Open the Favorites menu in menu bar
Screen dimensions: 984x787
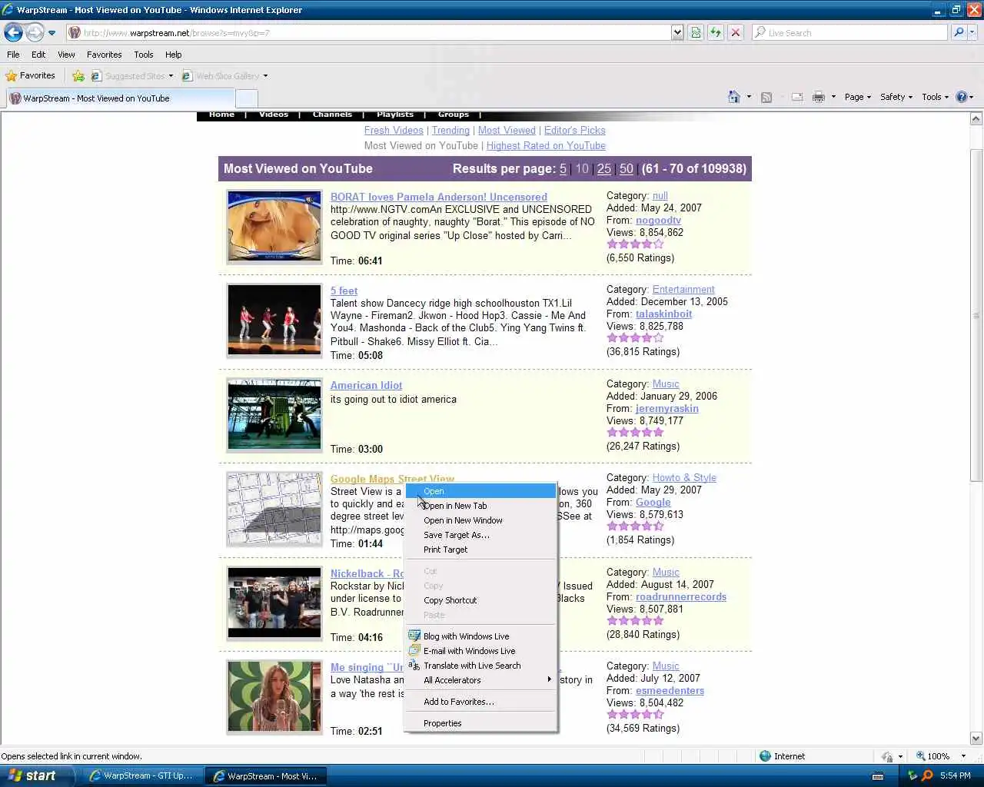[x=104, y=55]
